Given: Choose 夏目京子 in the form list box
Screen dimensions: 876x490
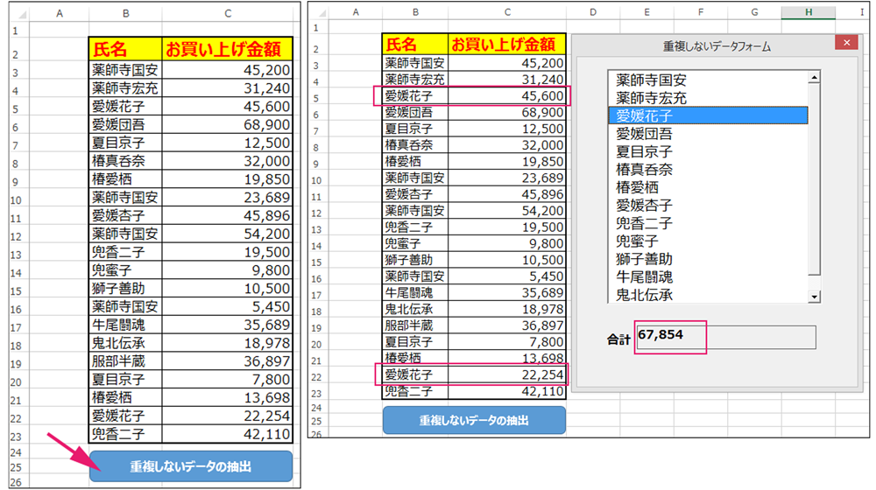Looking at the screenshot, I should (645, 151).
